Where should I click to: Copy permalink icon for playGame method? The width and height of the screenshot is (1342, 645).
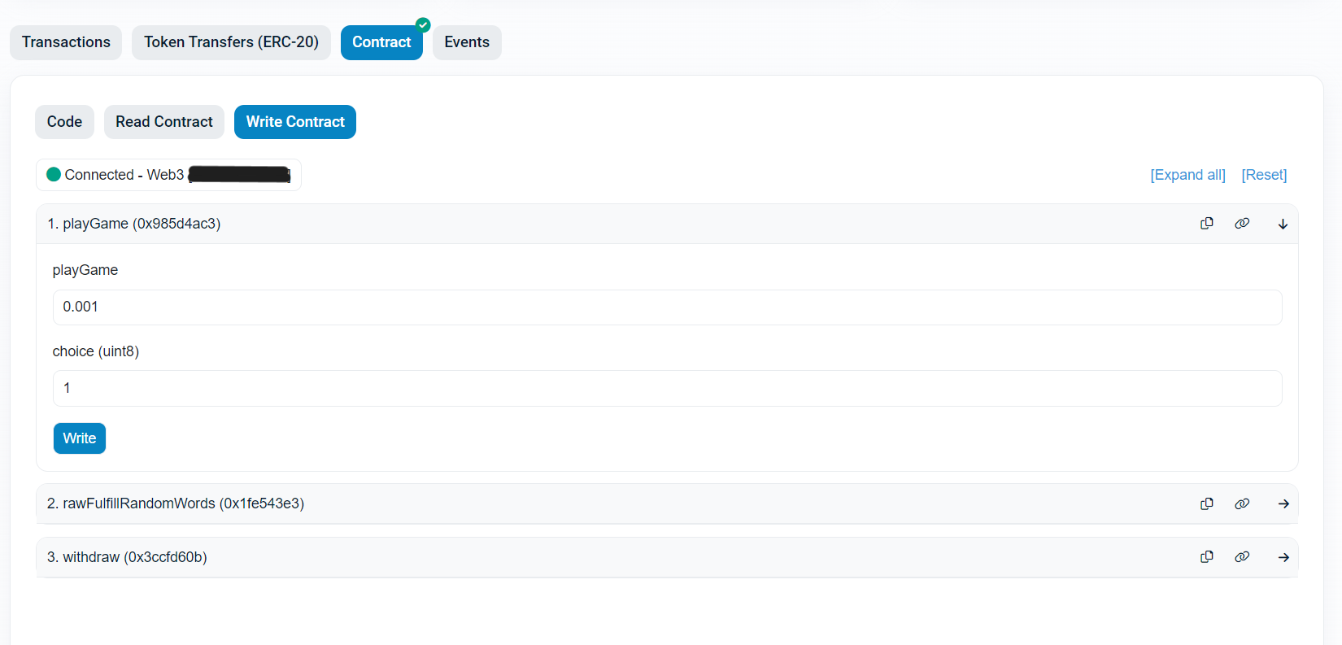click(x=1242, y=224)
